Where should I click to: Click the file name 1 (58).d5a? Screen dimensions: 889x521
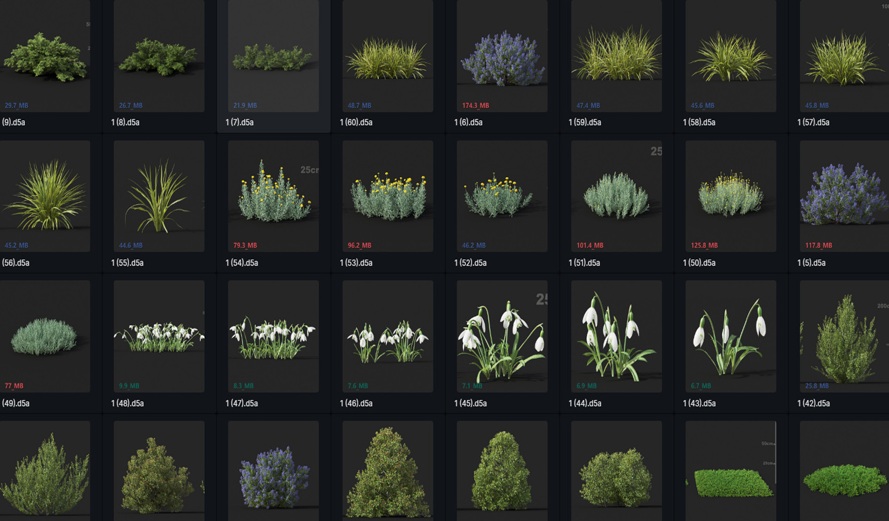click(x=699, y=122)
